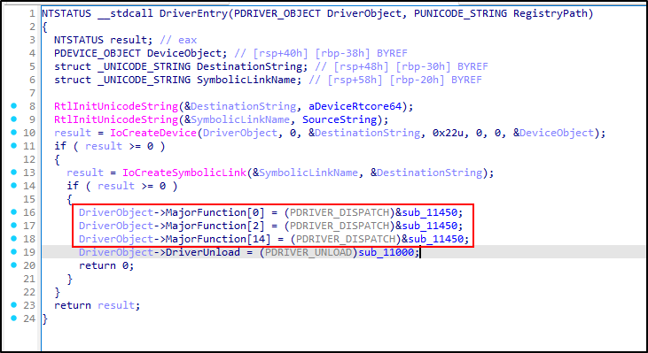Click the blue dot at line 13
Screen dimensions: 648x353
tap(14, 173)
